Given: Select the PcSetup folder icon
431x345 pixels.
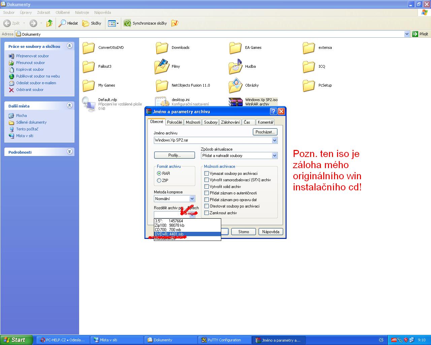Looking at the screenshot, I should point(309,86).
